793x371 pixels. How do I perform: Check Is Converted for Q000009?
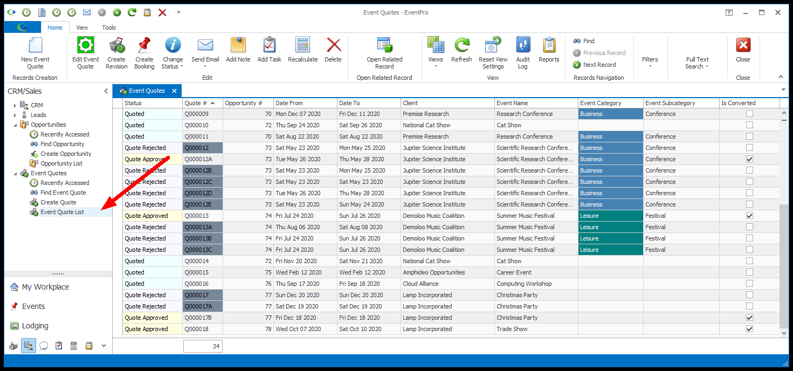[749, 114]
